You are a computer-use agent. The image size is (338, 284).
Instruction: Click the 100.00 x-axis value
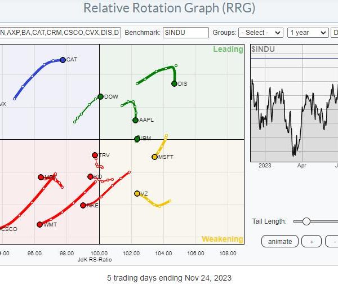[x=99, y=253]
